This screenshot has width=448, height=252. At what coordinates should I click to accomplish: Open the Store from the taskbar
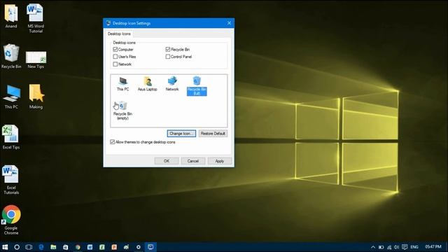(x=65, y=247)
